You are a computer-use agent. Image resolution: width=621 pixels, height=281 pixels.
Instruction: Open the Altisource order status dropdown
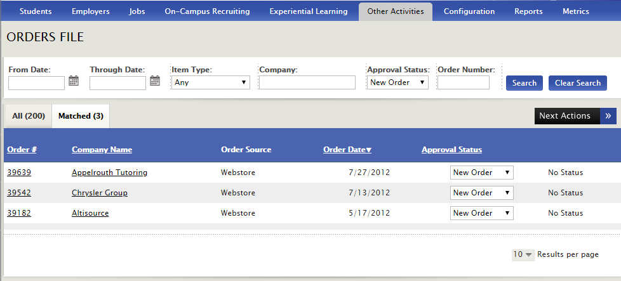point(481,213)
